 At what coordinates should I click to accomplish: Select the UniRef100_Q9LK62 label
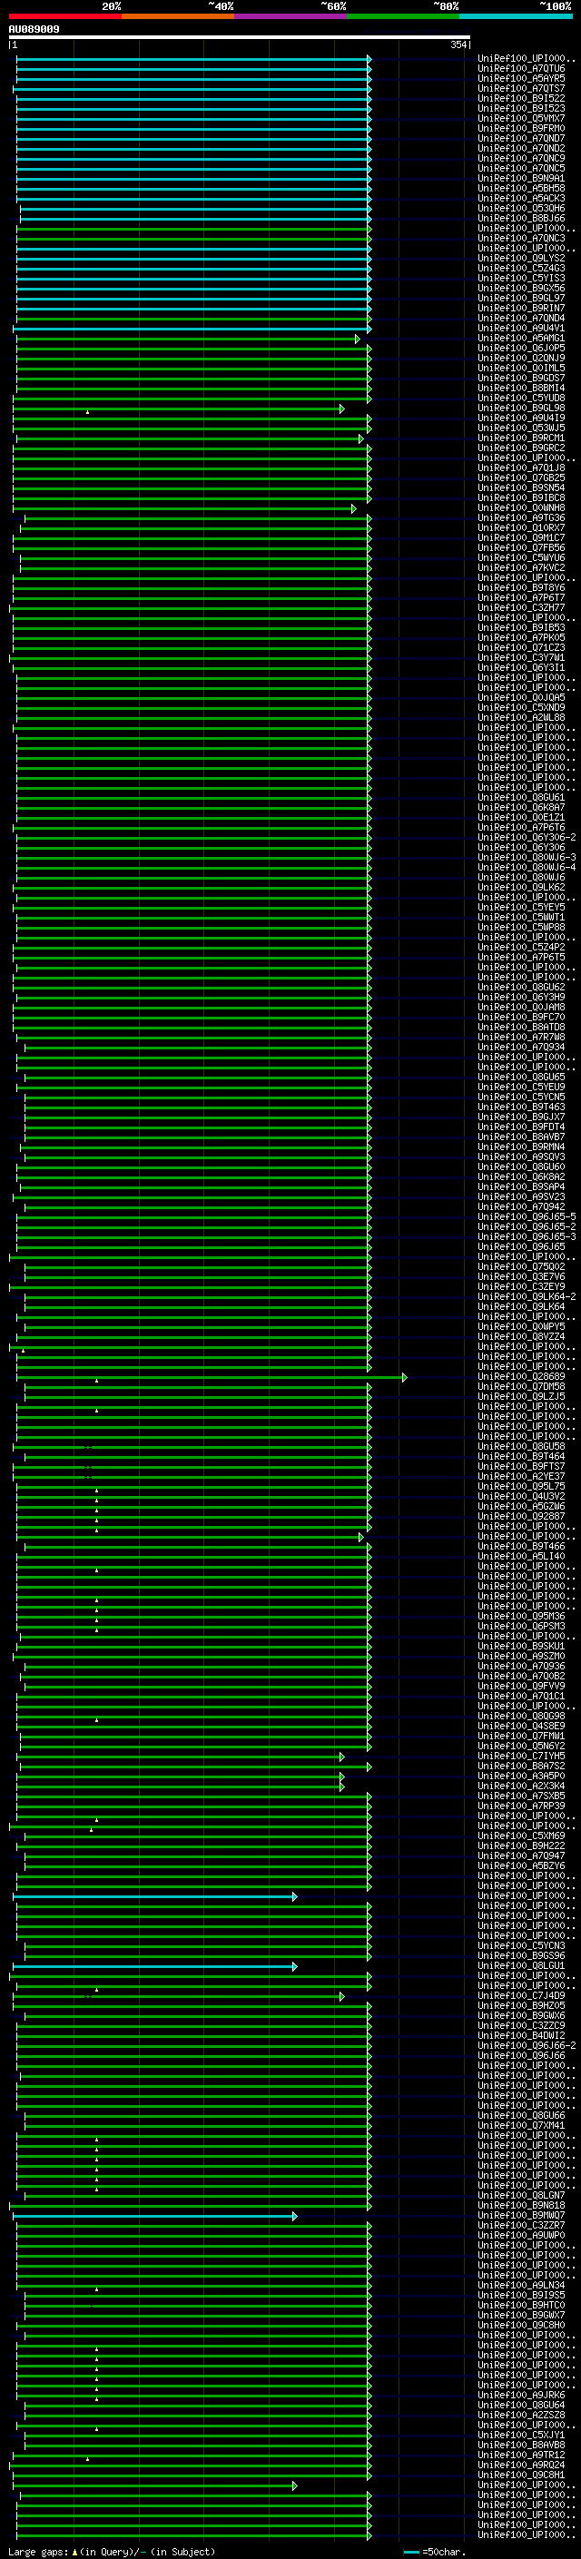521,887
